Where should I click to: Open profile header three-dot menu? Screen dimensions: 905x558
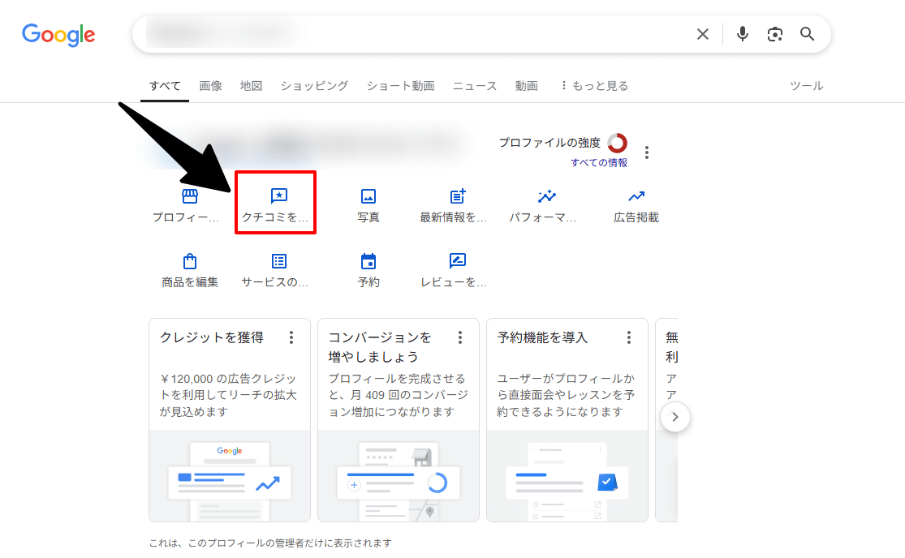(646, 152)
